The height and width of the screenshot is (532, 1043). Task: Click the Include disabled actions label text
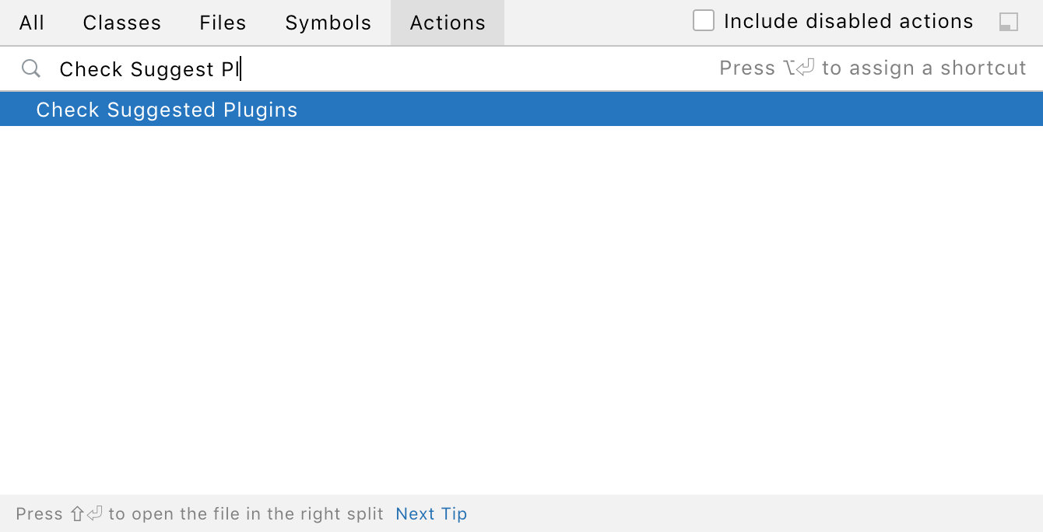pos(848,21)
